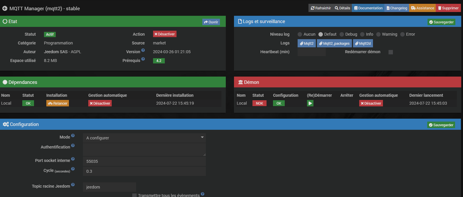Click the Actif status badge
This screenshot has height=197, width=463.
[x=50, y=34]
